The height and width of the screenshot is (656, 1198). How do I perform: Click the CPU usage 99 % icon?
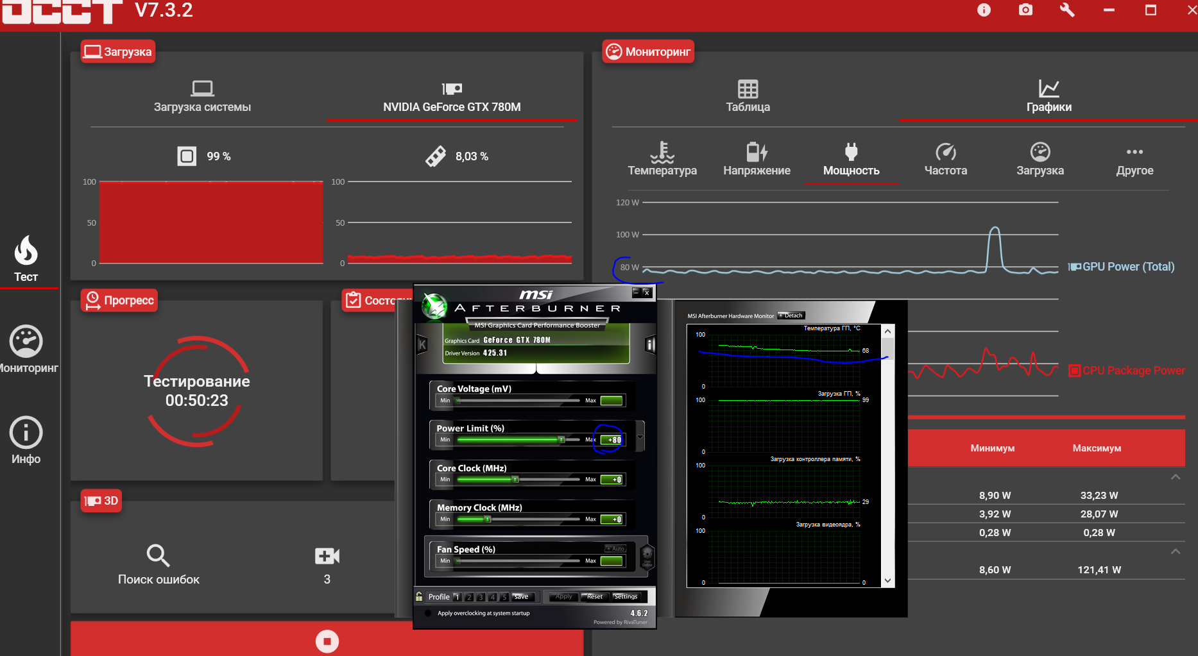[187, 156]
